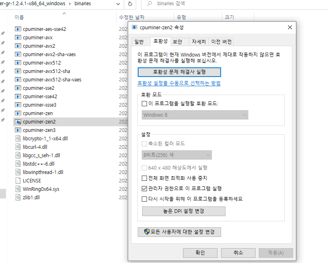The height and width of the screenshot is (263, 328).
Task: Click the cpuminer-aes-sse42 file icon
Action: [x=18, y=29]
